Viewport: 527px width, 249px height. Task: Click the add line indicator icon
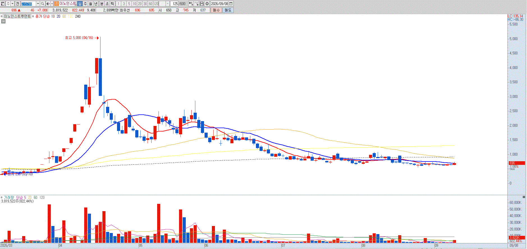tap(196, 4)
